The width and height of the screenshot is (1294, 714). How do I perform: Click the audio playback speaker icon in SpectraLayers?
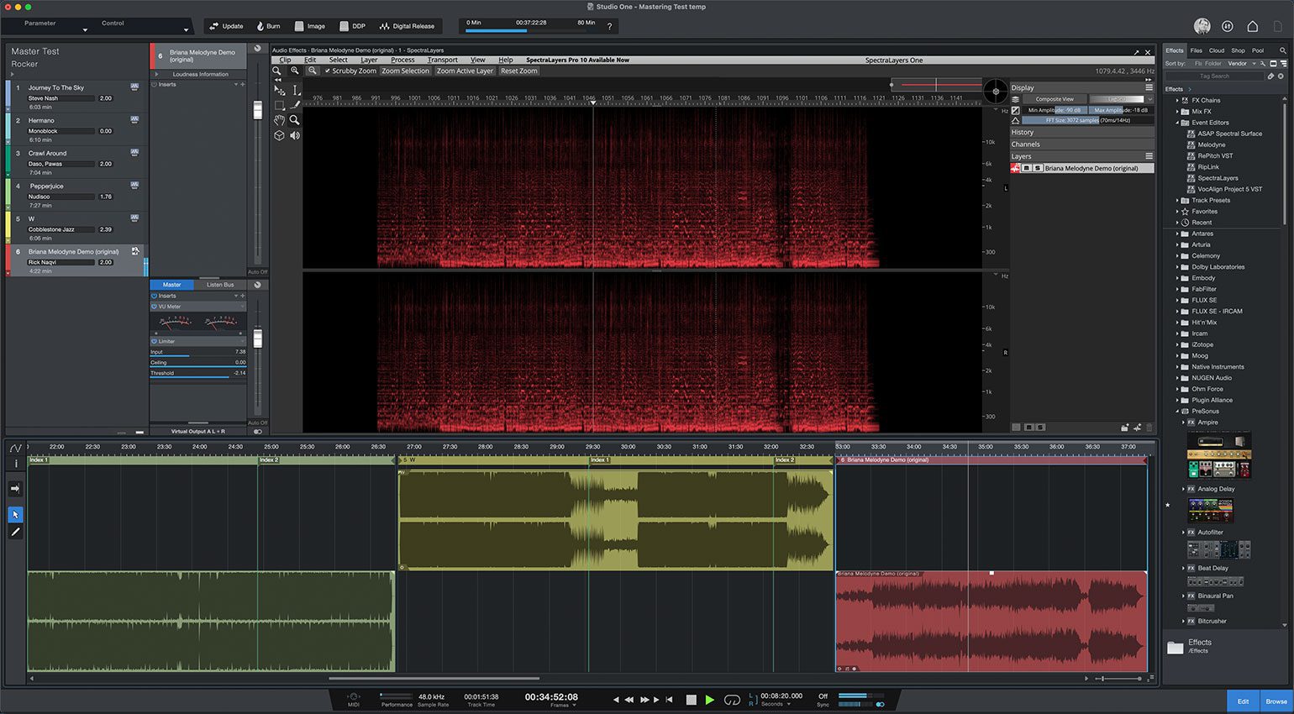coord(294,135)
